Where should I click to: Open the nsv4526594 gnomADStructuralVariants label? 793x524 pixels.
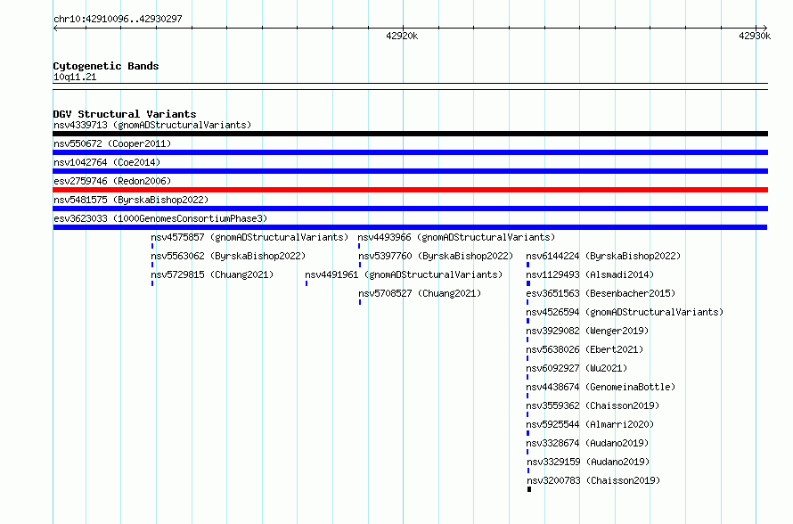(625, 312)
